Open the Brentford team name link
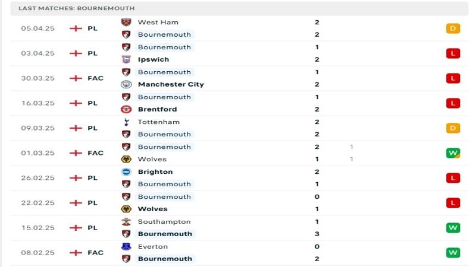This screenshot has width=476, height=267. tap(157, 109)
